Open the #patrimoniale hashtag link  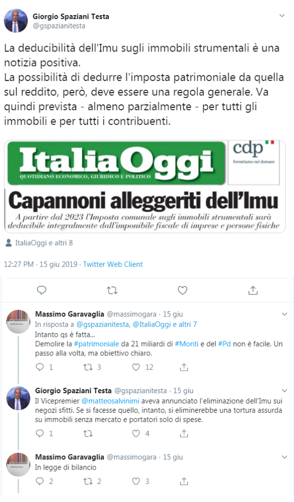(97, 344)
